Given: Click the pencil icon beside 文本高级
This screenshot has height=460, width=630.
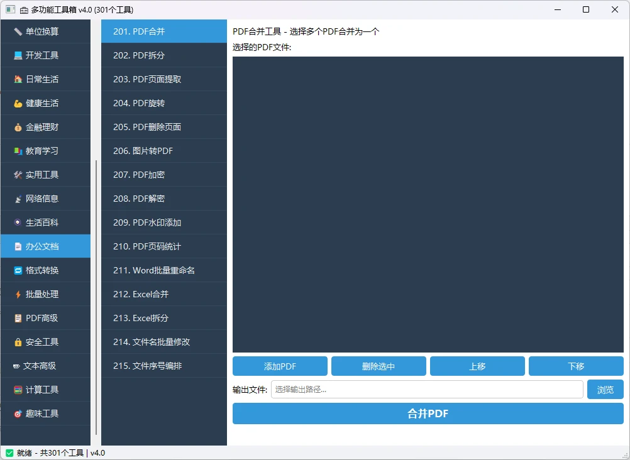Looking at the screenshot, I should [x=16, y=366].
